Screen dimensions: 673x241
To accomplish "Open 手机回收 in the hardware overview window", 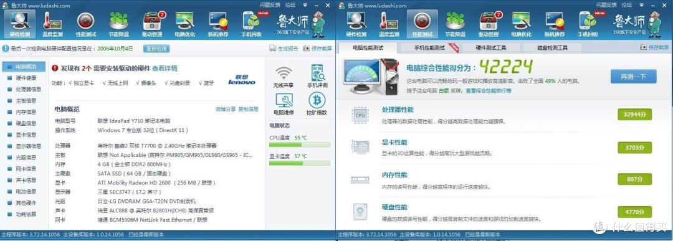I will [x=252, y=24].
